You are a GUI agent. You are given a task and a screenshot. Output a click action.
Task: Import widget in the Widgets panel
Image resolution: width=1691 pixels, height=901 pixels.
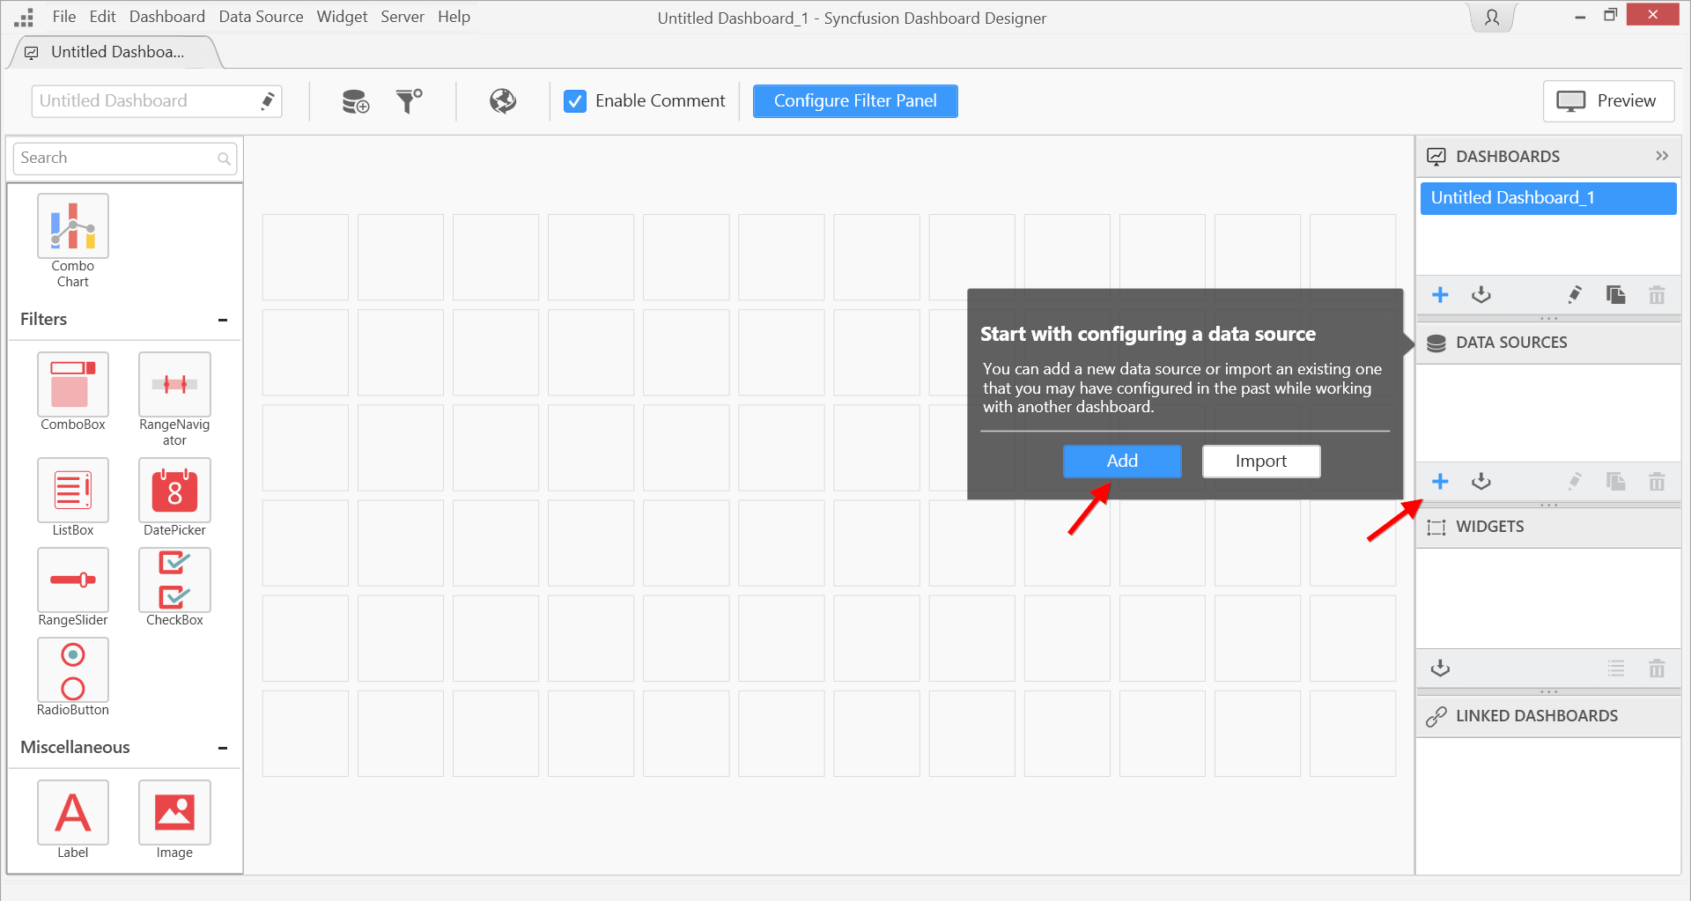(1440, 668)
